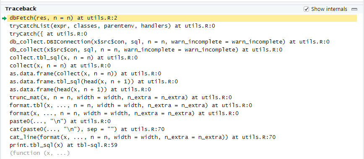Toggle the Show internals checkbox
This screenshot has height=159, width=364.
click(x=307, y=9)
